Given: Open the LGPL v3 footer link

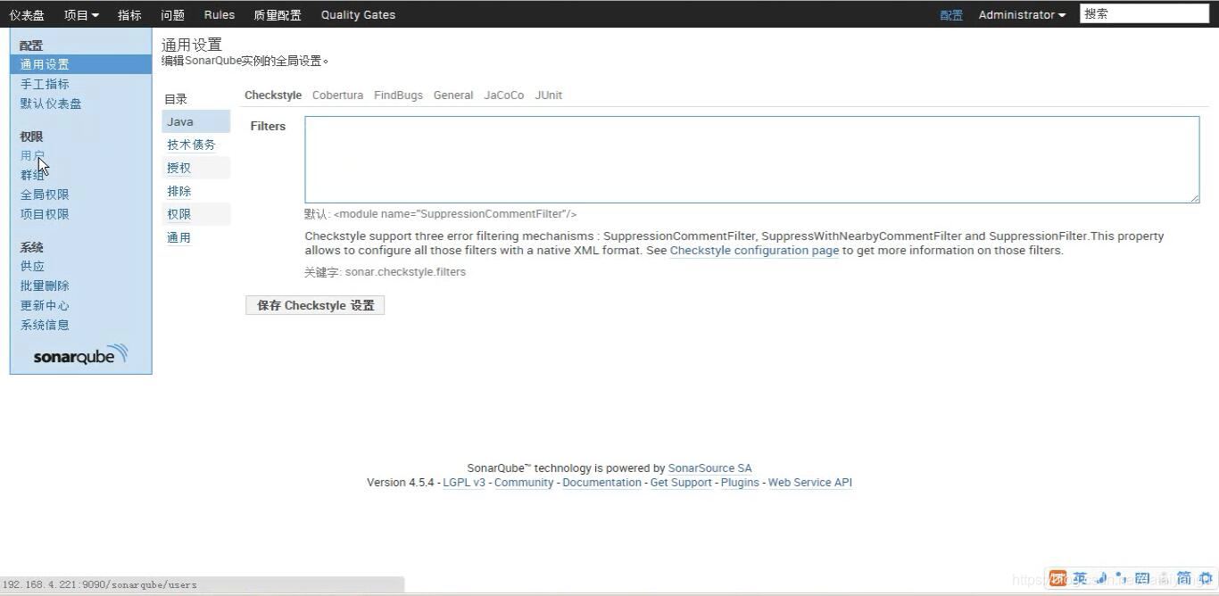Looking at the screenshot, I should [x=464, y=483].
